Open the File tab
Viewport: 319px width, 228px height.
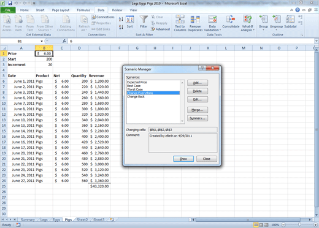pos(8,10)
